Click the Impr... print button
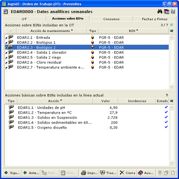The image size is (179, 179). coord(89,173)
